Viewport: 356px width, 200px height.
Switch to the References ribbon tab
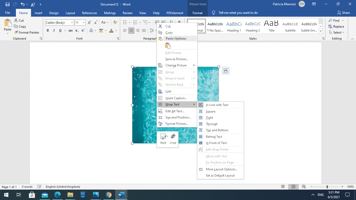coord(89,12)
